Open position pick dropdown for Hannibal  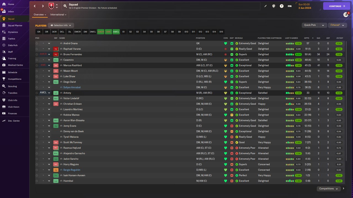click(x=49, y=181)
